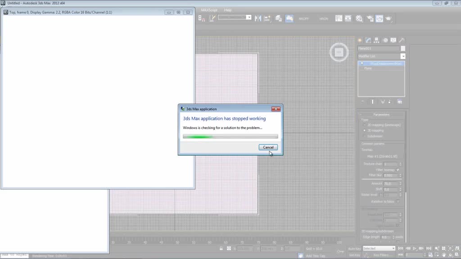This screenshot has height=259, width=461.
Task: Select the 2D mapping (landscape) radio button
Action: point(365,125)
